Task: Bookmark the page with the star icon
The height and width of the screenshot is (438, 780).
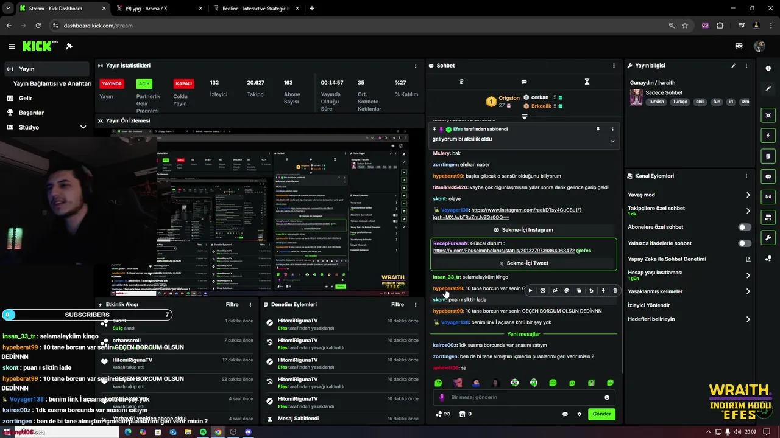Action: click(x=685, y=26)
